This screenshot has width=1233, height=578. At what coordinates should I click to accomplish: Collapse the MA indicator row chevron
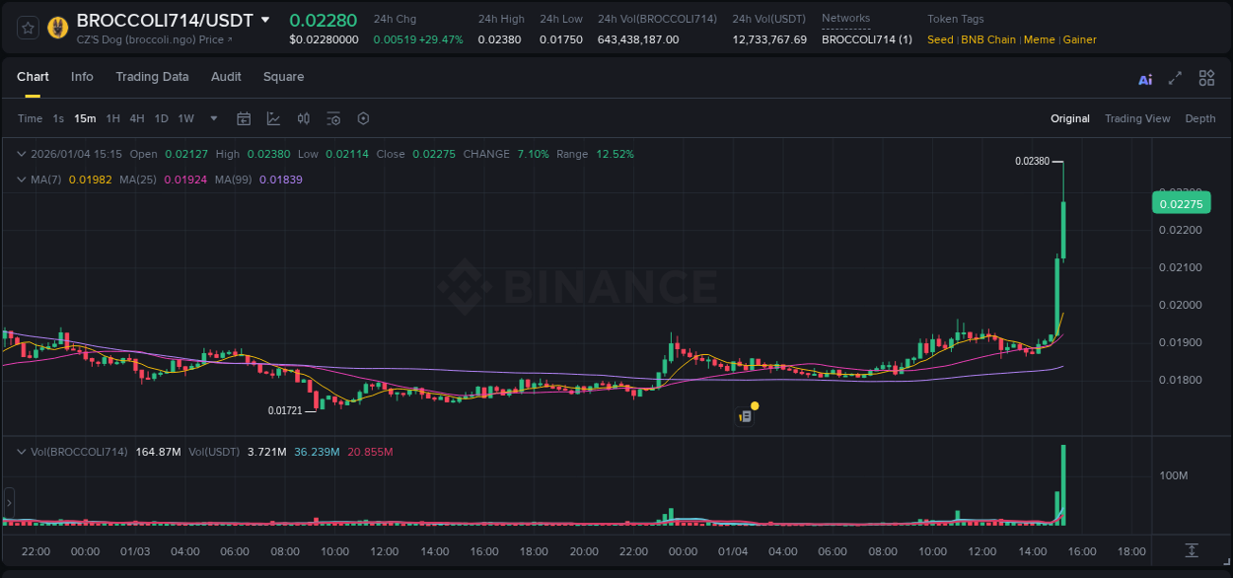22,179
